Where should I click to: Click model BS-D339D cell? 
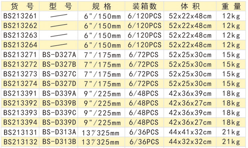pyautogui.click(x=59, y=123)
